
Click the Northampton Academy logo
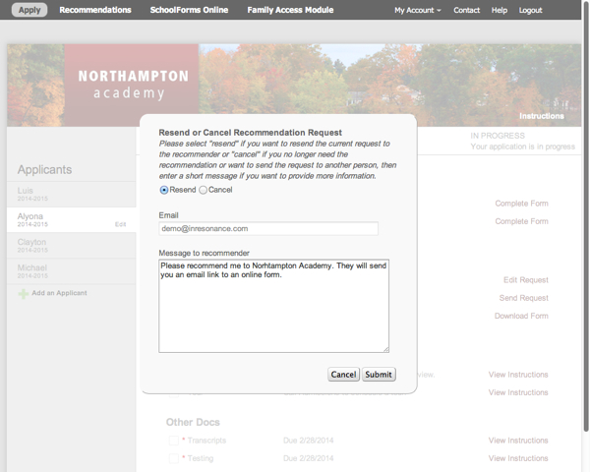click(x=133, y=85)
